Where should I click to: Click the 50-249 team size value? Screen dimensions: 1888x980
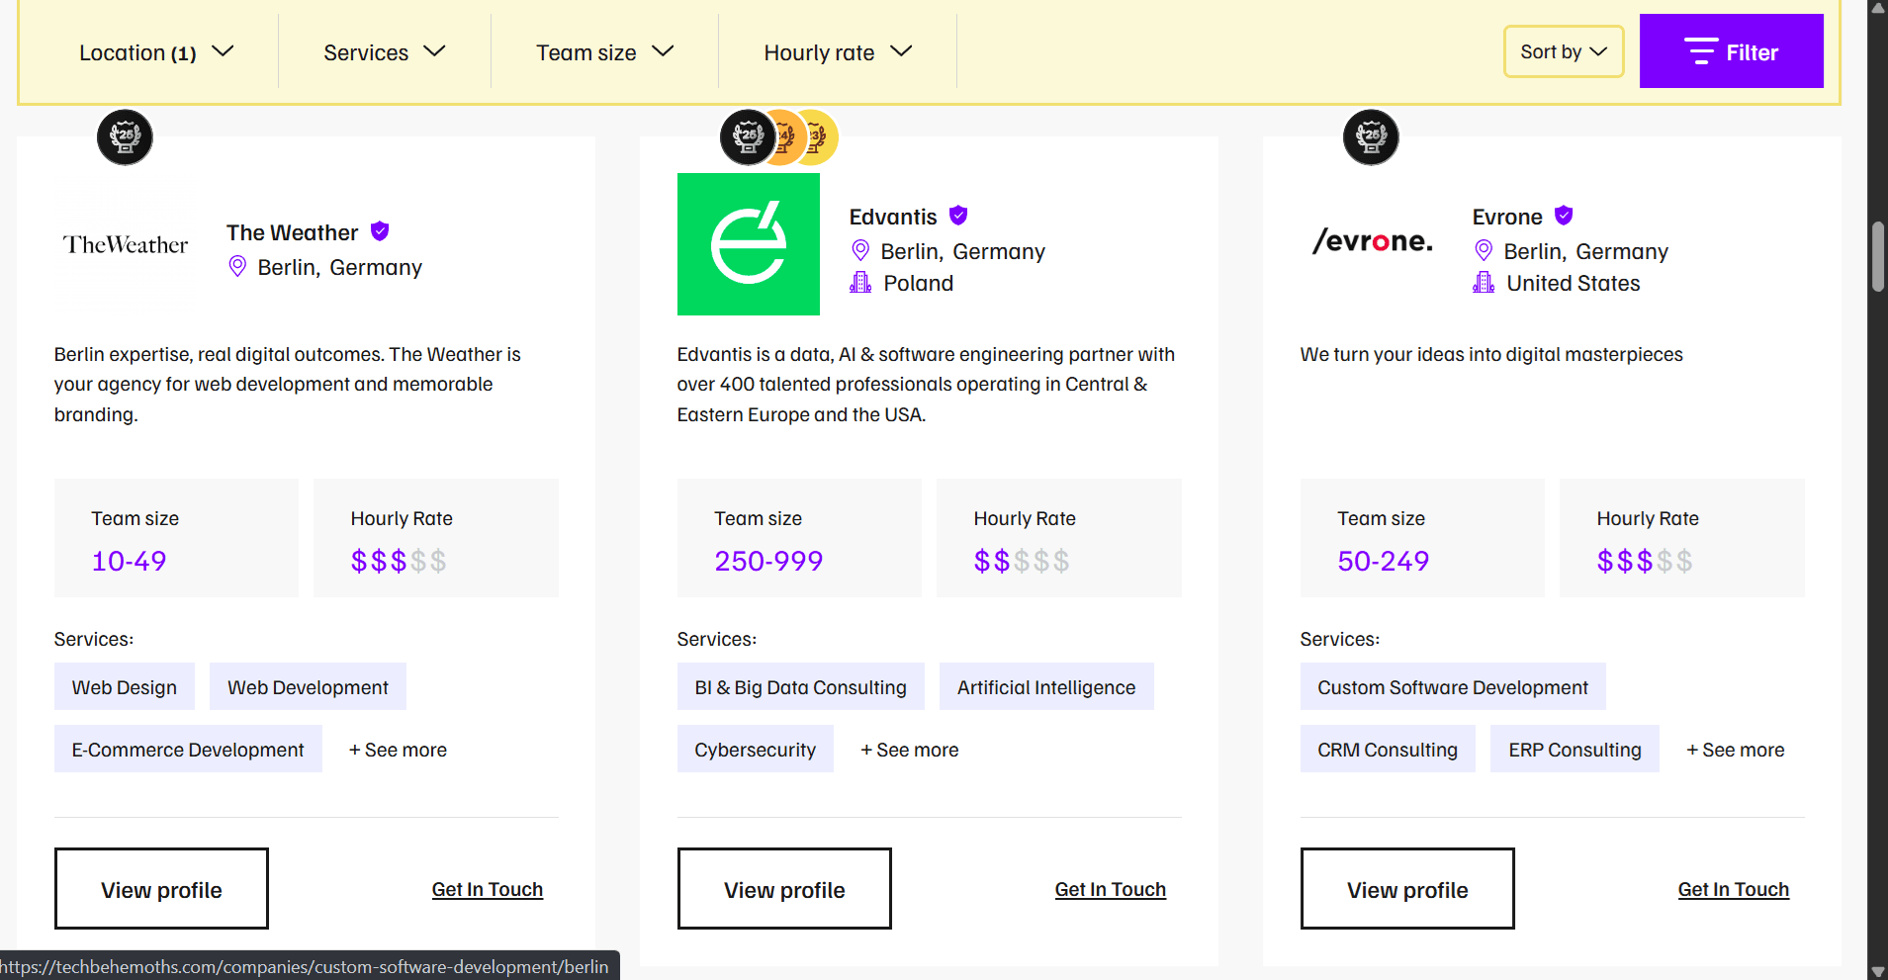click(1384, 561)
